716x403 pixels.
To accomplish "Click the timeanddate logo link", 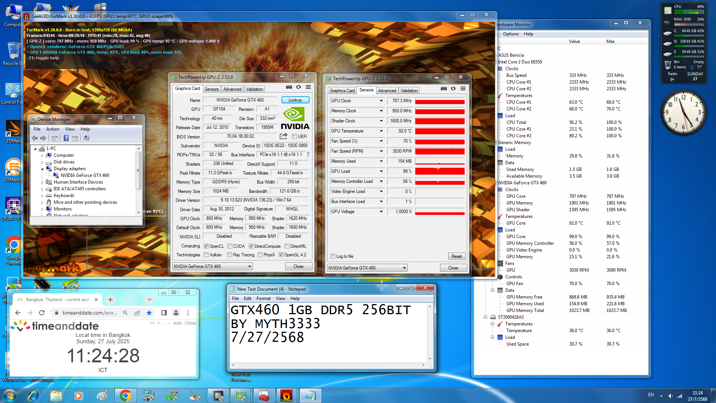I will 55,326.
